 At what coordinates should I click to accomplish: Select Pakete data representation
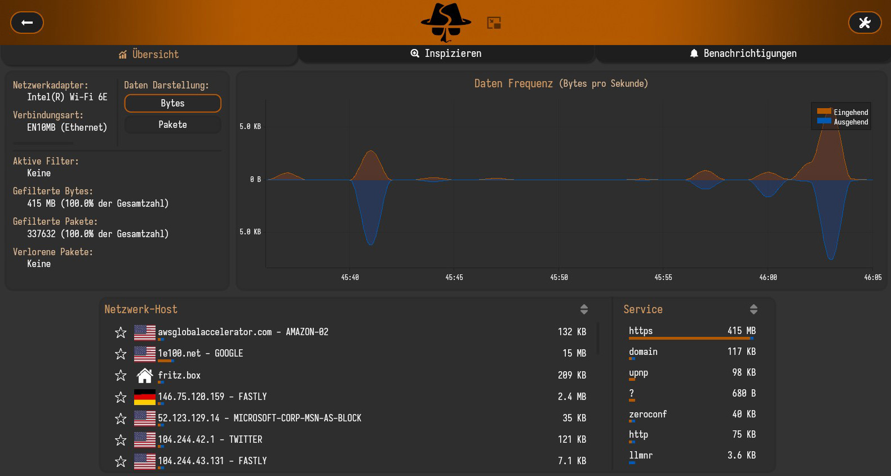click(172, 124)
